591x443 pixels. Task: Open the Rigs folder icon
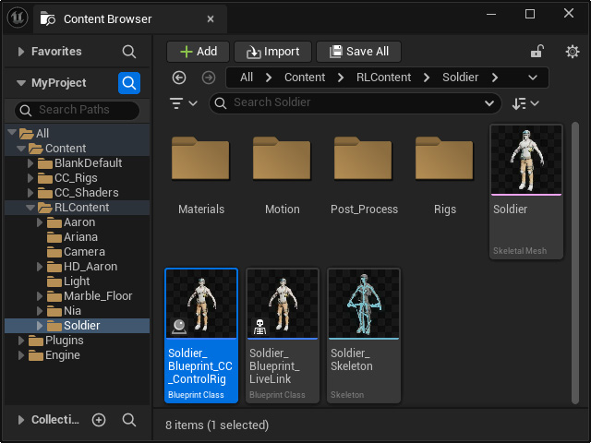(444, 158)
